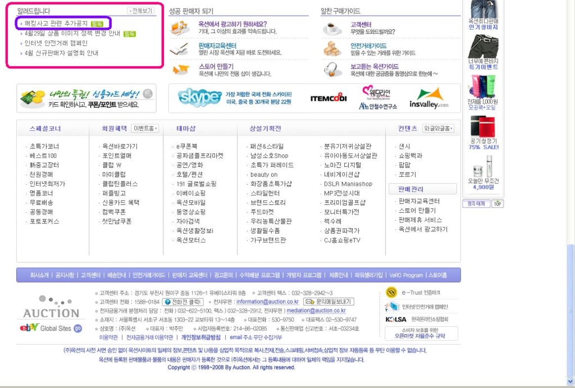Open the 4월29일 상품 이미지 정책 변경 안내 notice
575x388 pixels.
(x=72, y=33)
